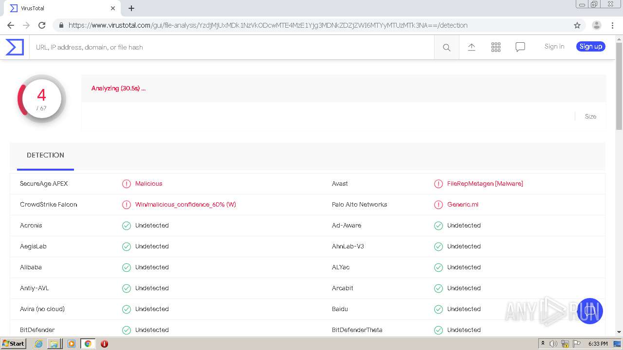
Task: Click the scrollbar down arrow
Action: (619, 332)
